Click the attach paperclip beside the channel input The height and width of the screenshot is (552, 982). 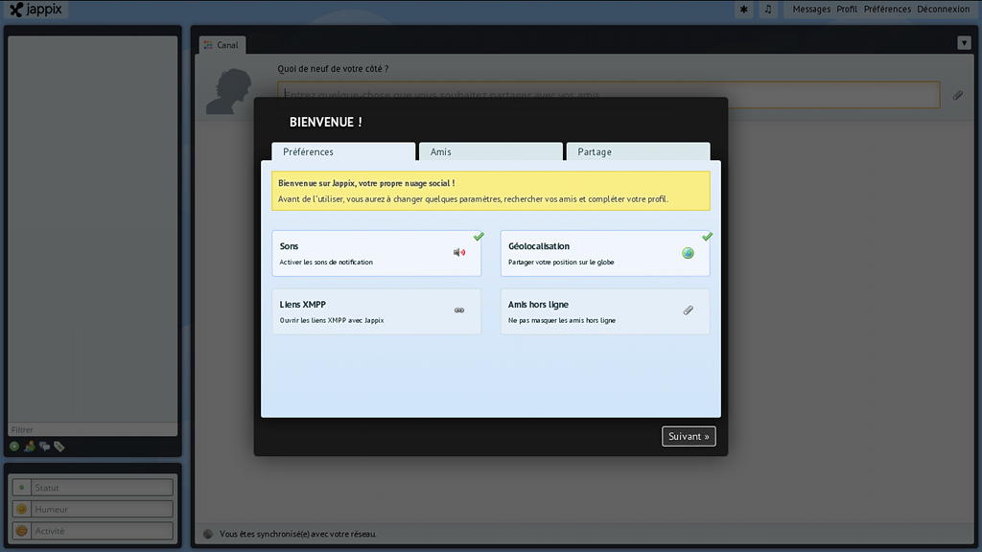958,95
